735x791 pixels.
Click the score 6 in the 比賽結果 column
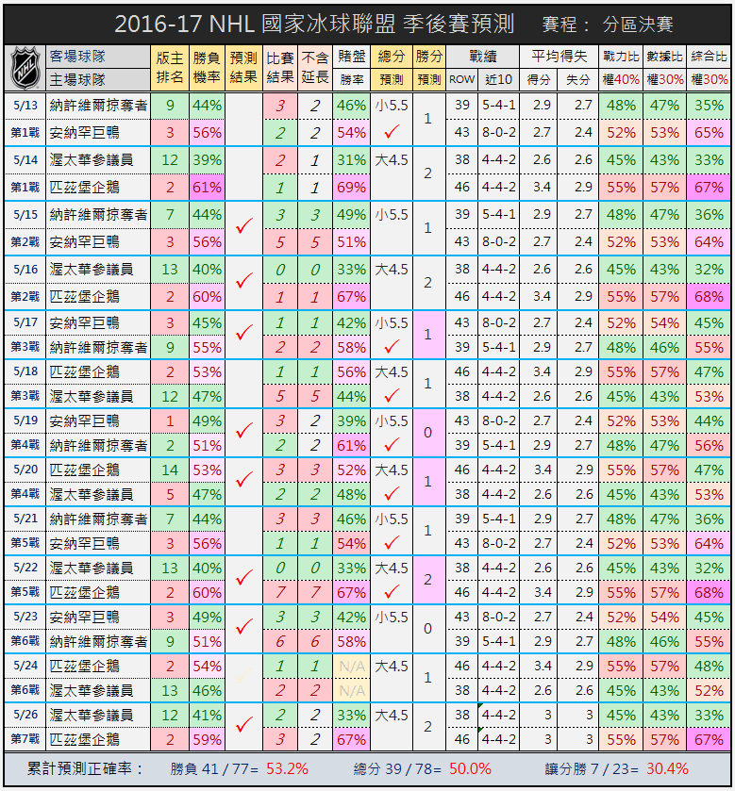(280, 641)
